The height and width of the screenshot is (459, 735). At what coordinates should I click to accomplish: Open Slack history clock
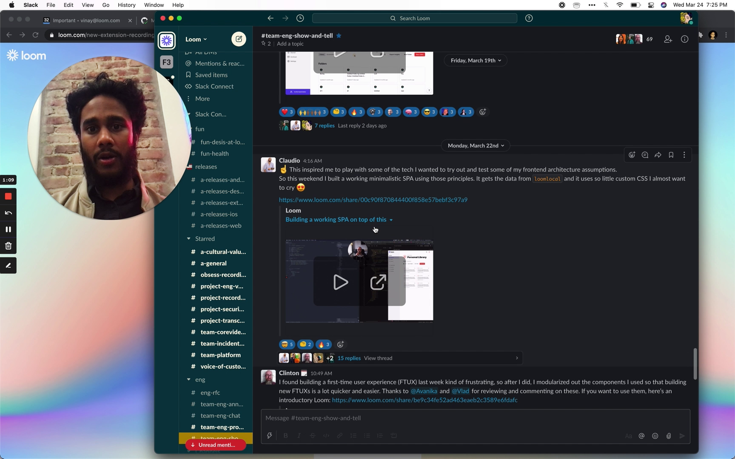click(x=300, y=18)
